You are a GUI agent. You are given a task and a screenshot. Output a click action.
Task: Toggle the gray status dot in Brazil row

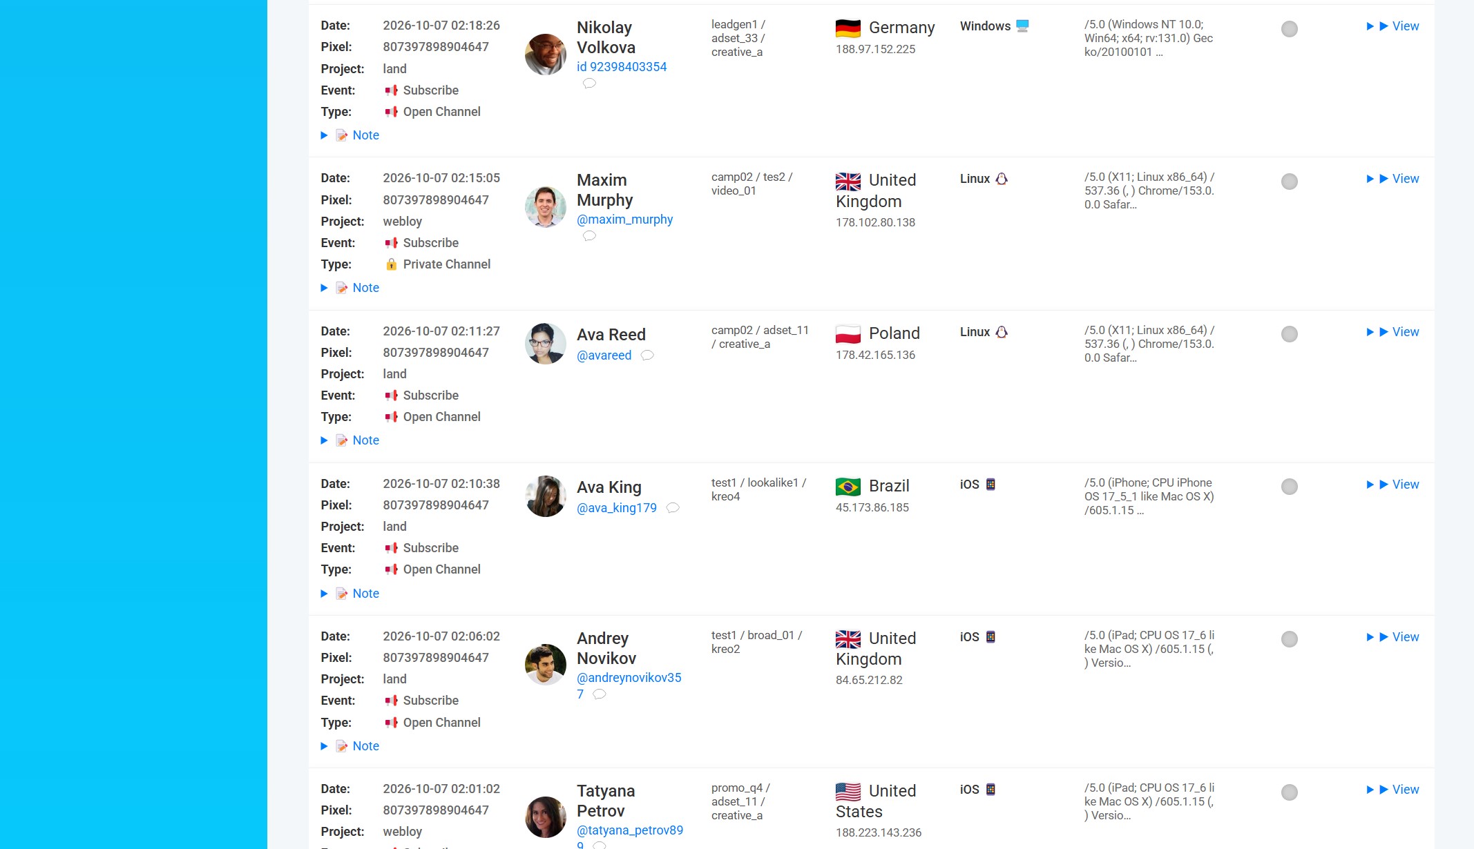coord(1290,487)
